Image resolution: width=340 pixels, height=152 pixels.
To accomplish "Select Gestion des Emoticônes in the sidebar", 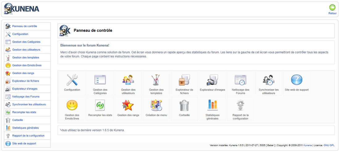I will click(27, 65).
